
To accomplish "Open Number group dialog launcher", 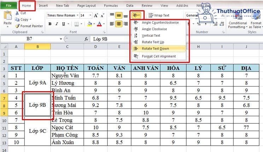I will pyautogui.click(x=223, y=32).
